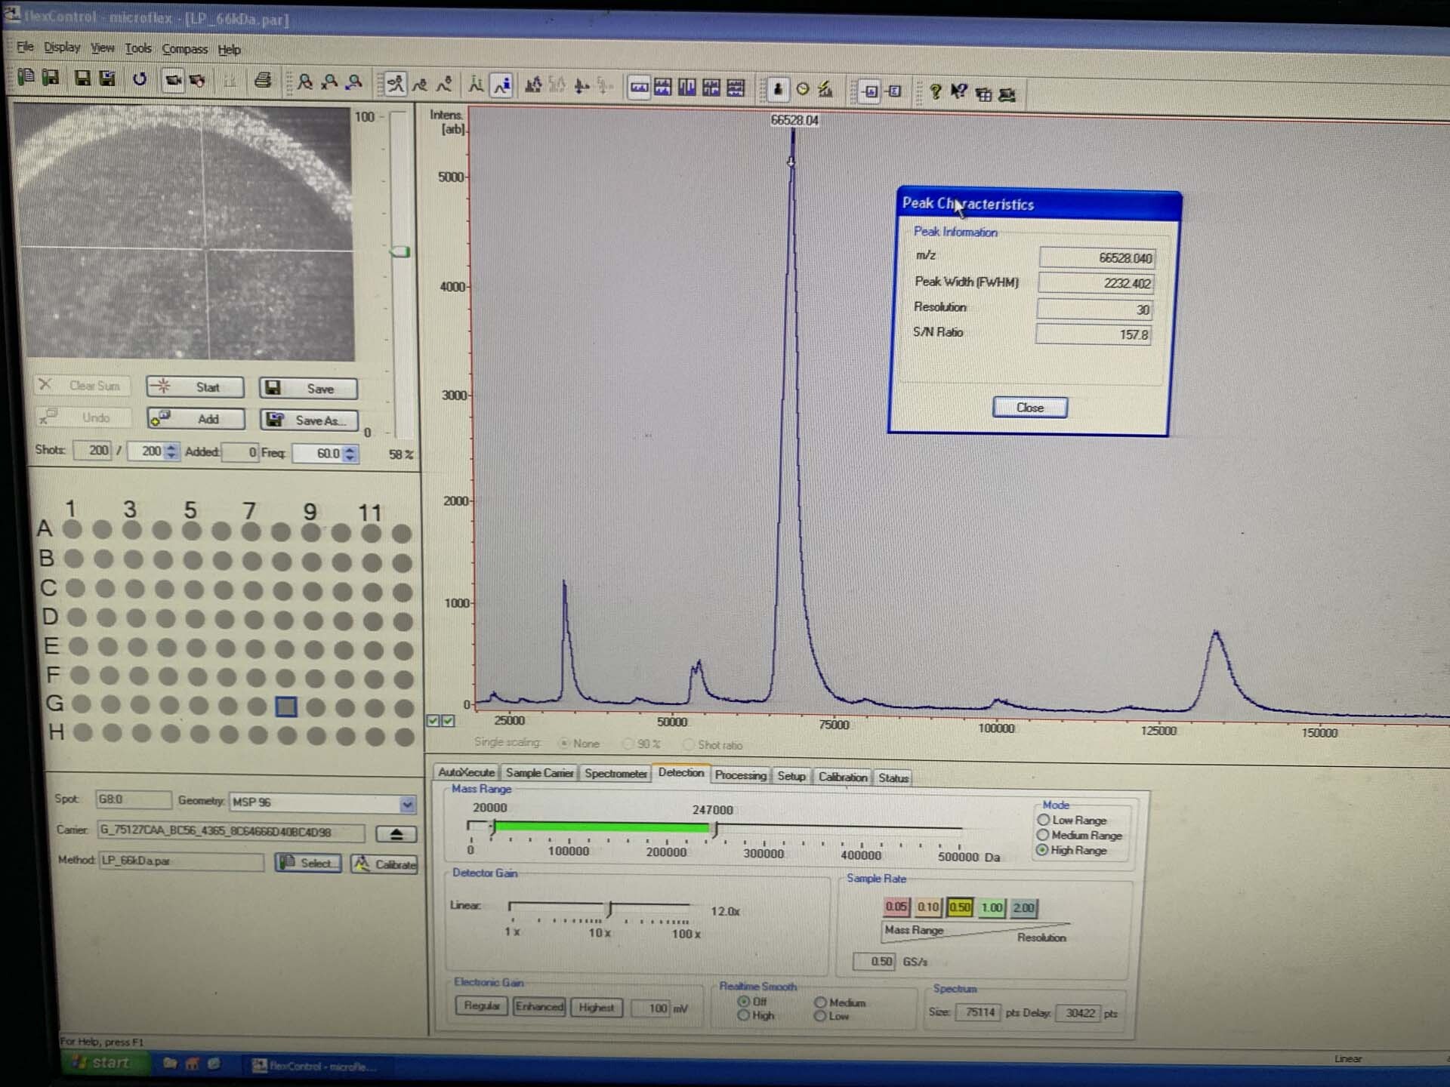Toggle the video camera view icon

click(x=174, y=79)
